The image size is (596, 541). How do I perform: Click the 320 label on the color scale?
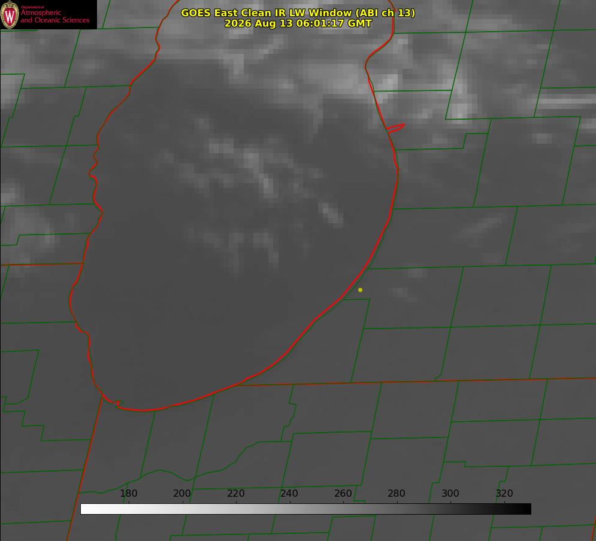coord(504,493)
